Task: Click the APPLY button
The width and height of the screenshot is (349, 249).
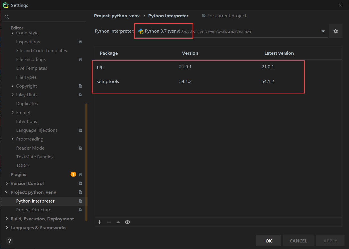Action: (x=330, y=241)
